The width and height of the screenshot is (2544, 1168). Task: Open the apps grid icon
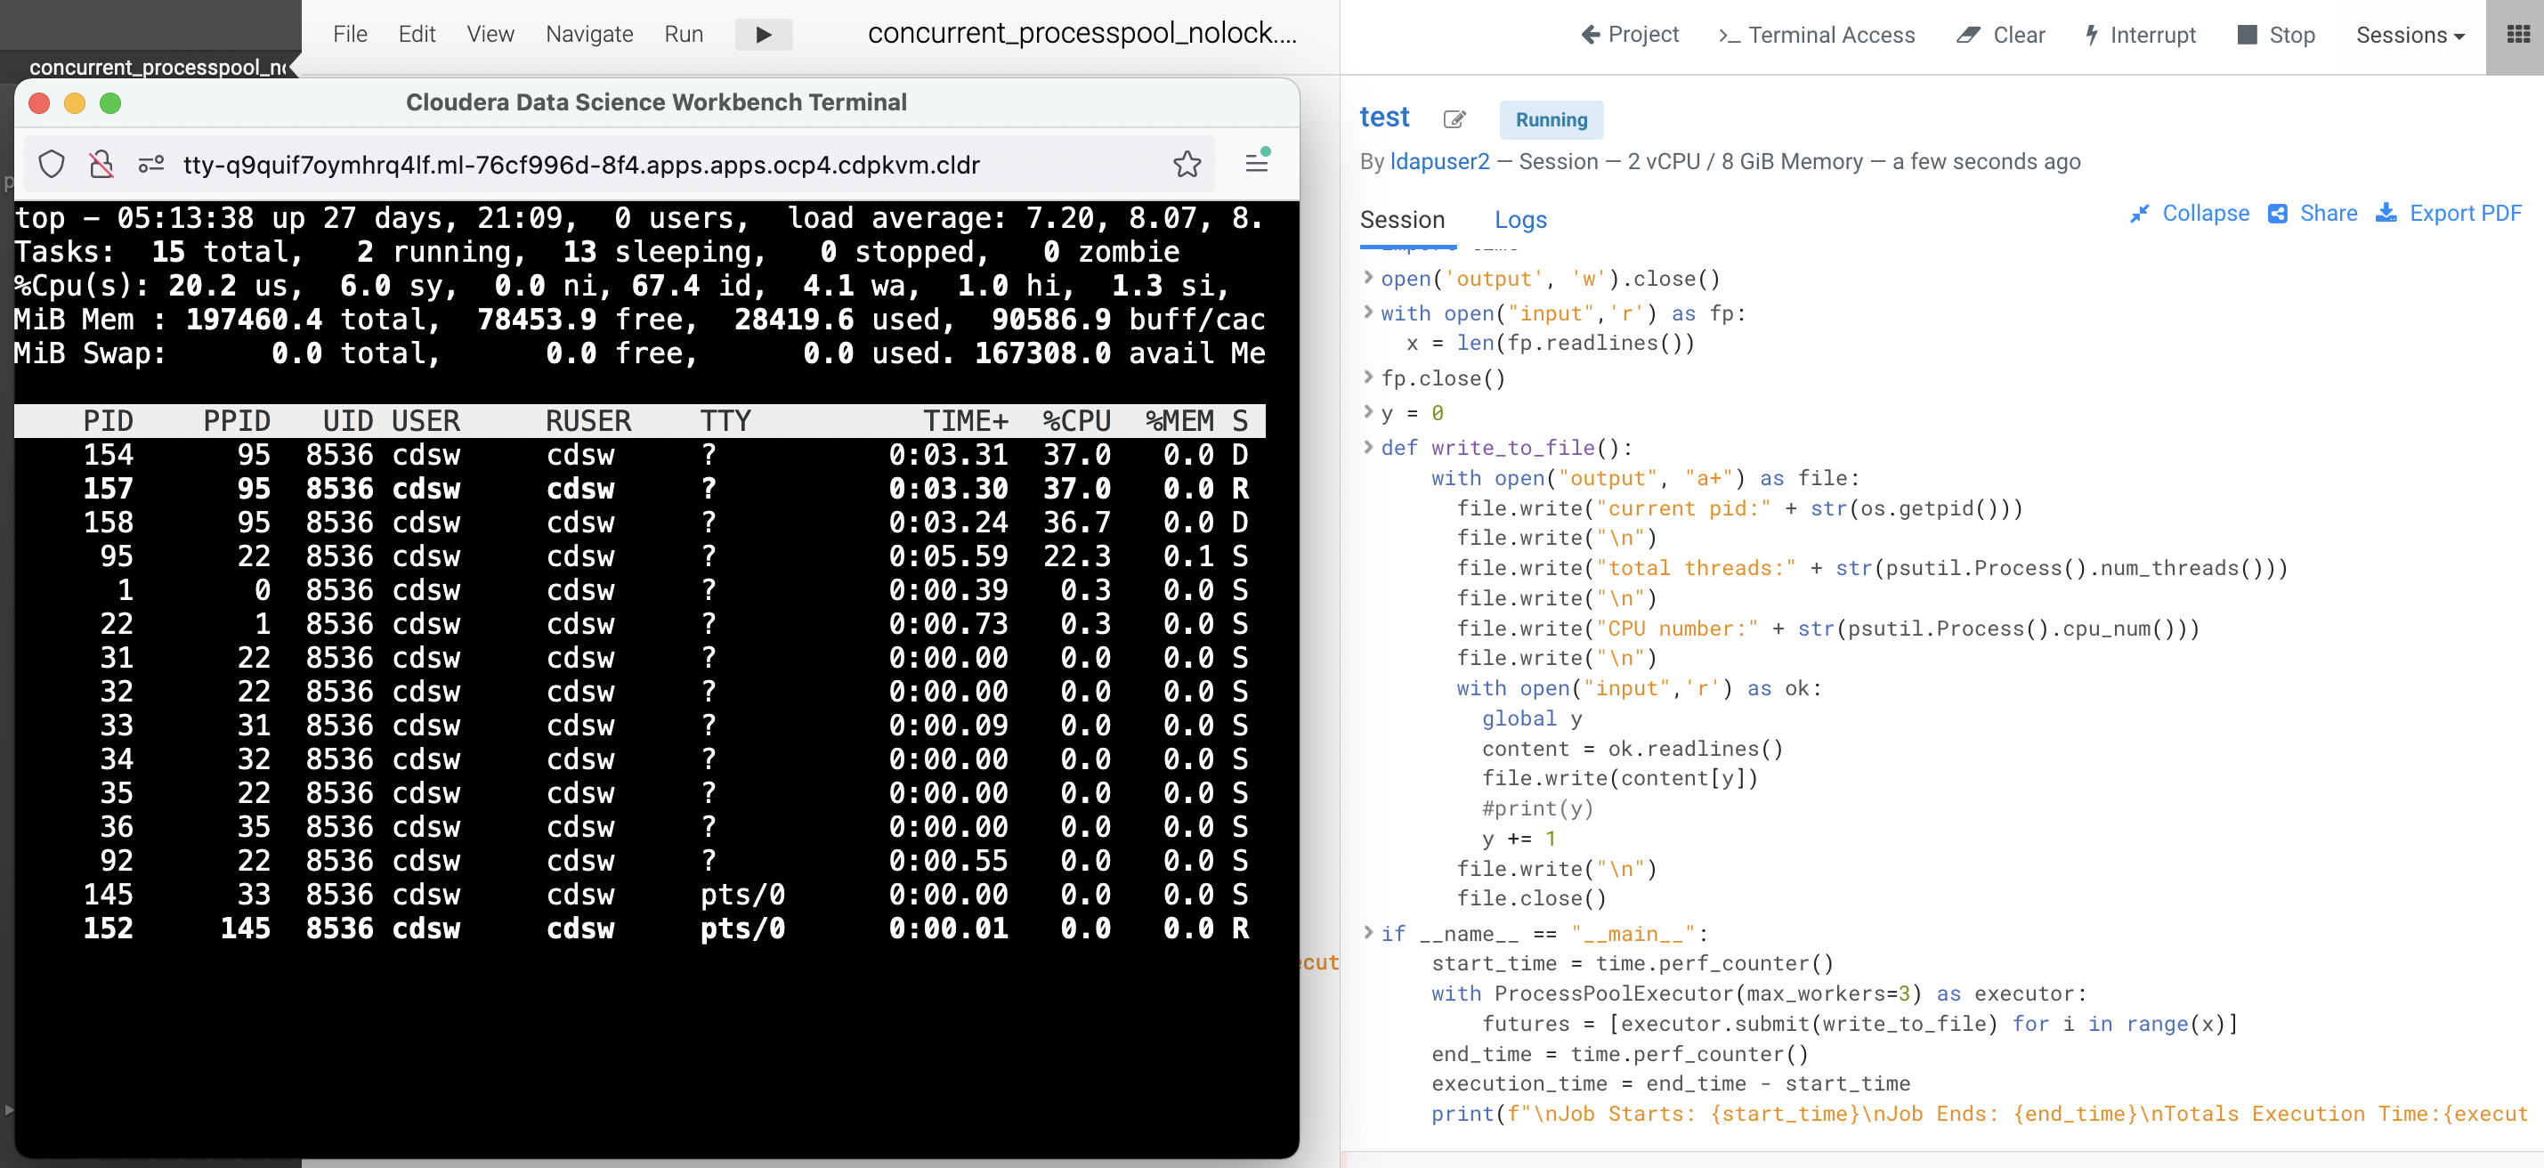point(2518,35)
